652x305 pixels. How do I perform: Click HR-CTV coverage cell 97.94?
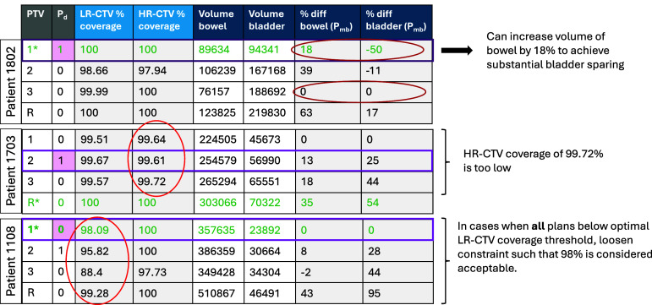tap(163, 71)
